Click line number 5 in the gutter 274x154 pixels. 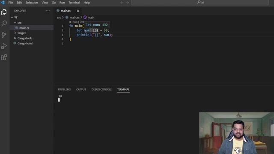click(63, 44)
